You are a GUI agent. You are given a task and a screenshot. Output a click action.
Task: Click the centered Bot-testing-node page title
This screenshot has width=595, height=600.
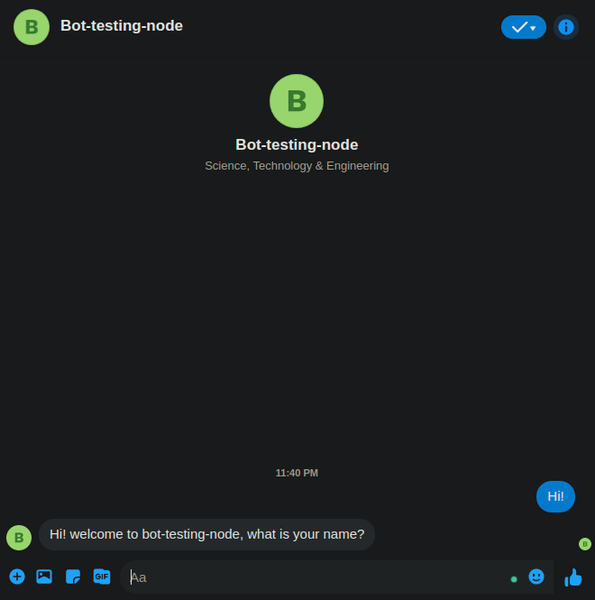pyautogui.click(x=297, y=144)
